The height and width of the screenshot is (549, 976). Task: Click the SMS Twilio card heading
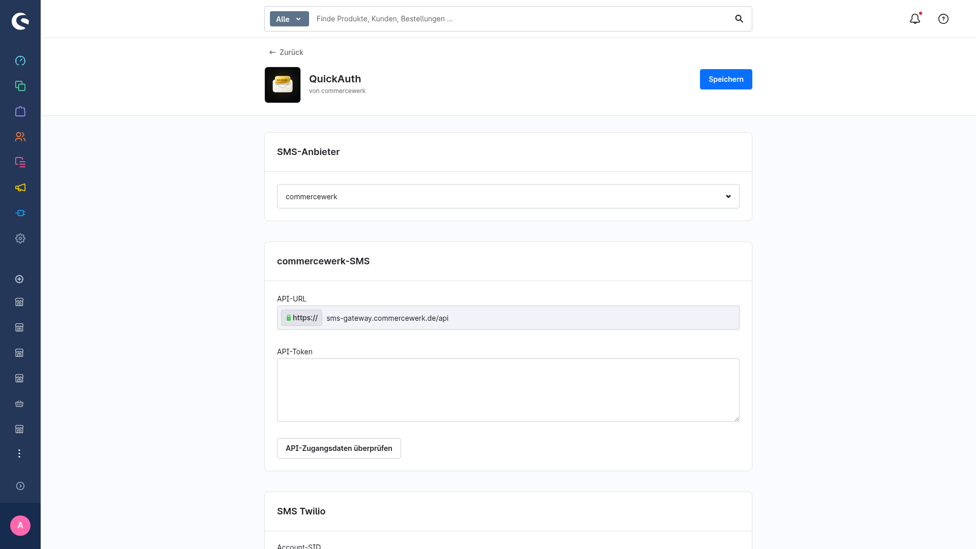[301, 511]
